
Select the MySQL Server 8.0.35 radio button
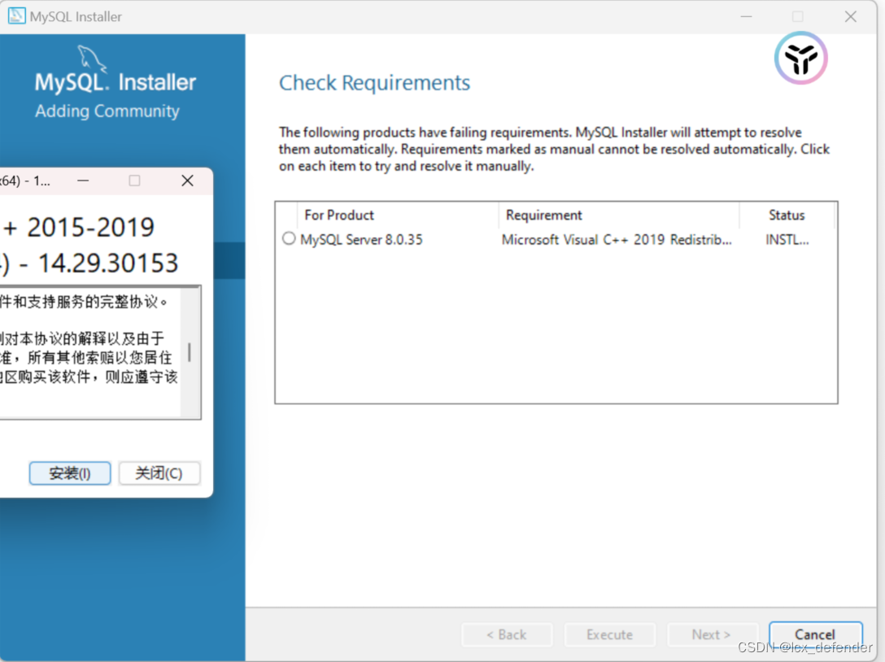[289, 239]
